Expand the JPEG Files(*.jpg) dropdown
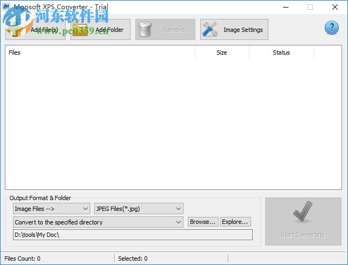 [139, 209]
